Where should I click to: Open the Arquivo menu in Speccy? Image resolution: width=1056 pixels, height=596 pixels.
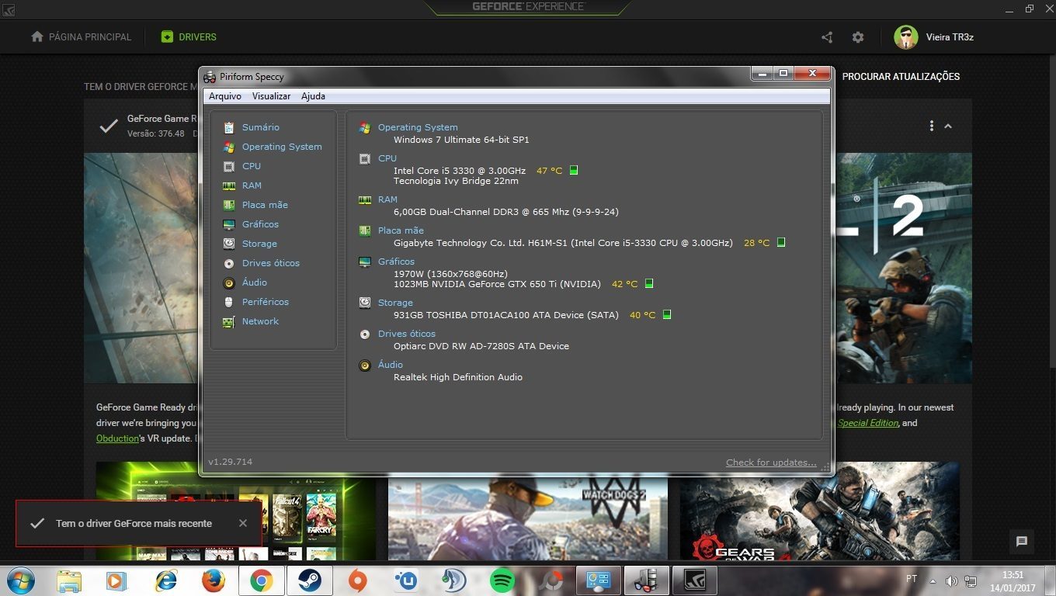click(x=225, y=96)
